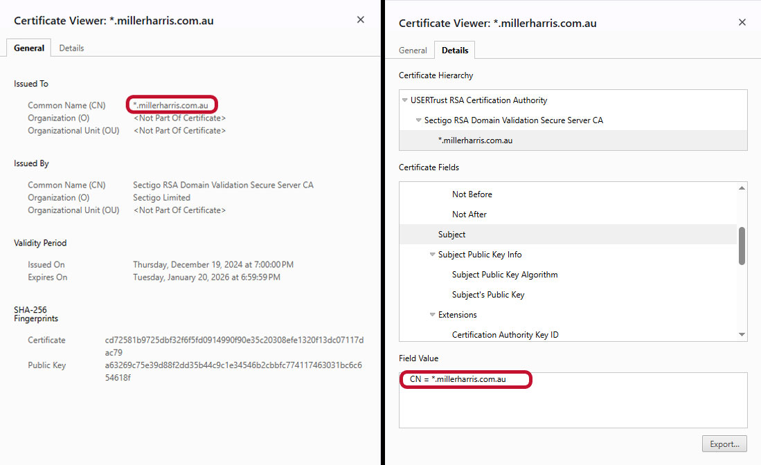761x465 pixels.
Task: Select the Subject field
Action: click(451, 234)
